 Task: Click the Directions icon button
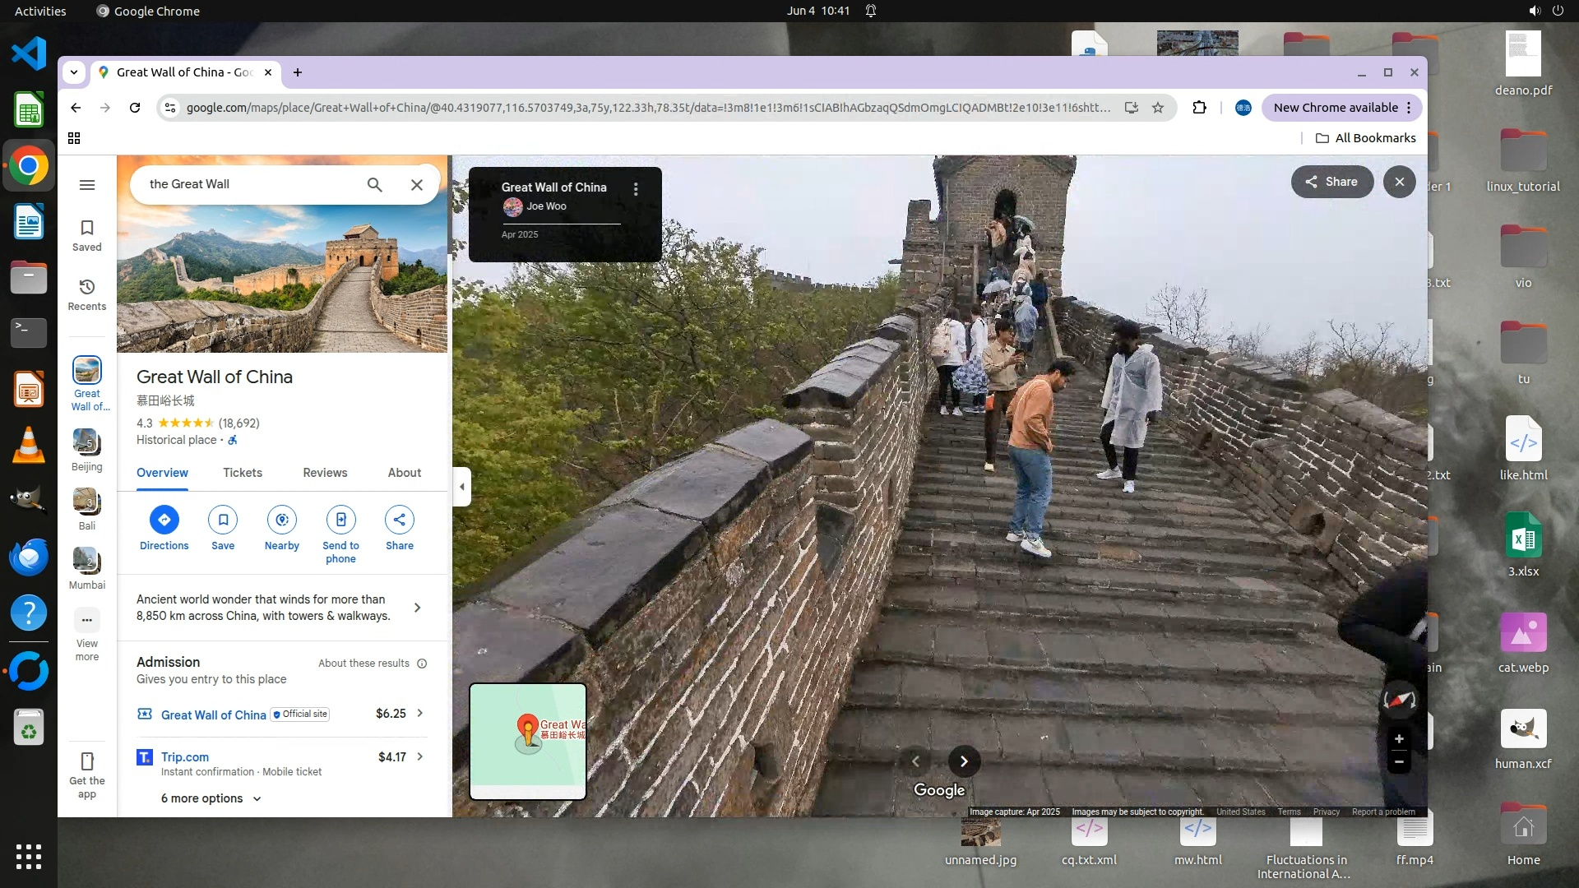pyautogui.click(x=164, y=520)
